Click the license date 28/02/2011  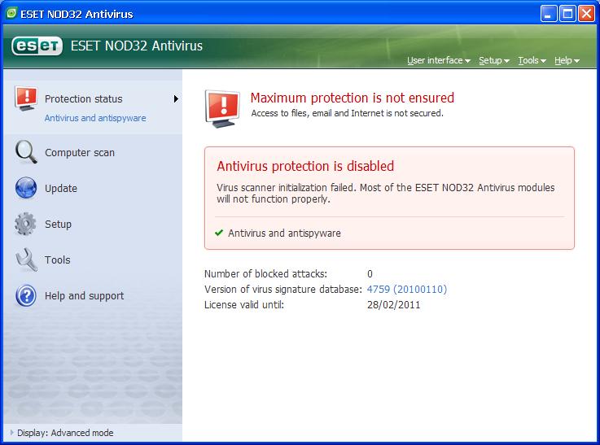393,305
